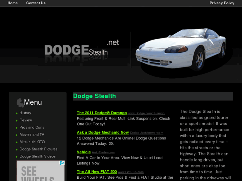The width and height of the screenshot is (242, 181).
Task: Open the Vehicle ad link
Action: [84, 152]
